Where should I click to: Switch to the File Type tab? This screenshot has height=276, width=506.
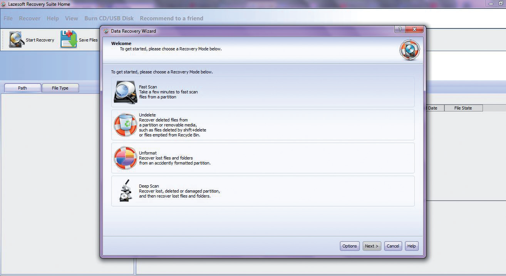click(x=60, y=88)
